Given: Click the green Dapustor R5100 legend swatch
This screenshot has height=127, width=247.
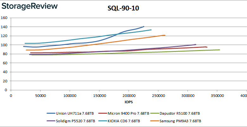Looking at the screenshot, I should click(x=155, y=113).
